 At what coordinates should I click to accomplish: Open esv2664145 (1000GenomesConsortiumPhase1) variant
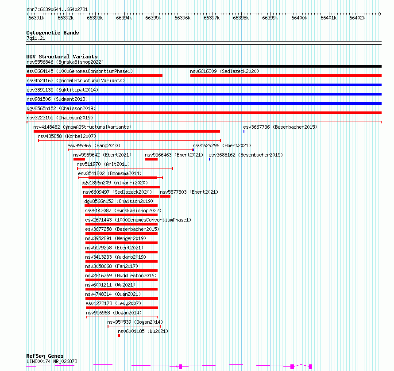pos(80,71)
